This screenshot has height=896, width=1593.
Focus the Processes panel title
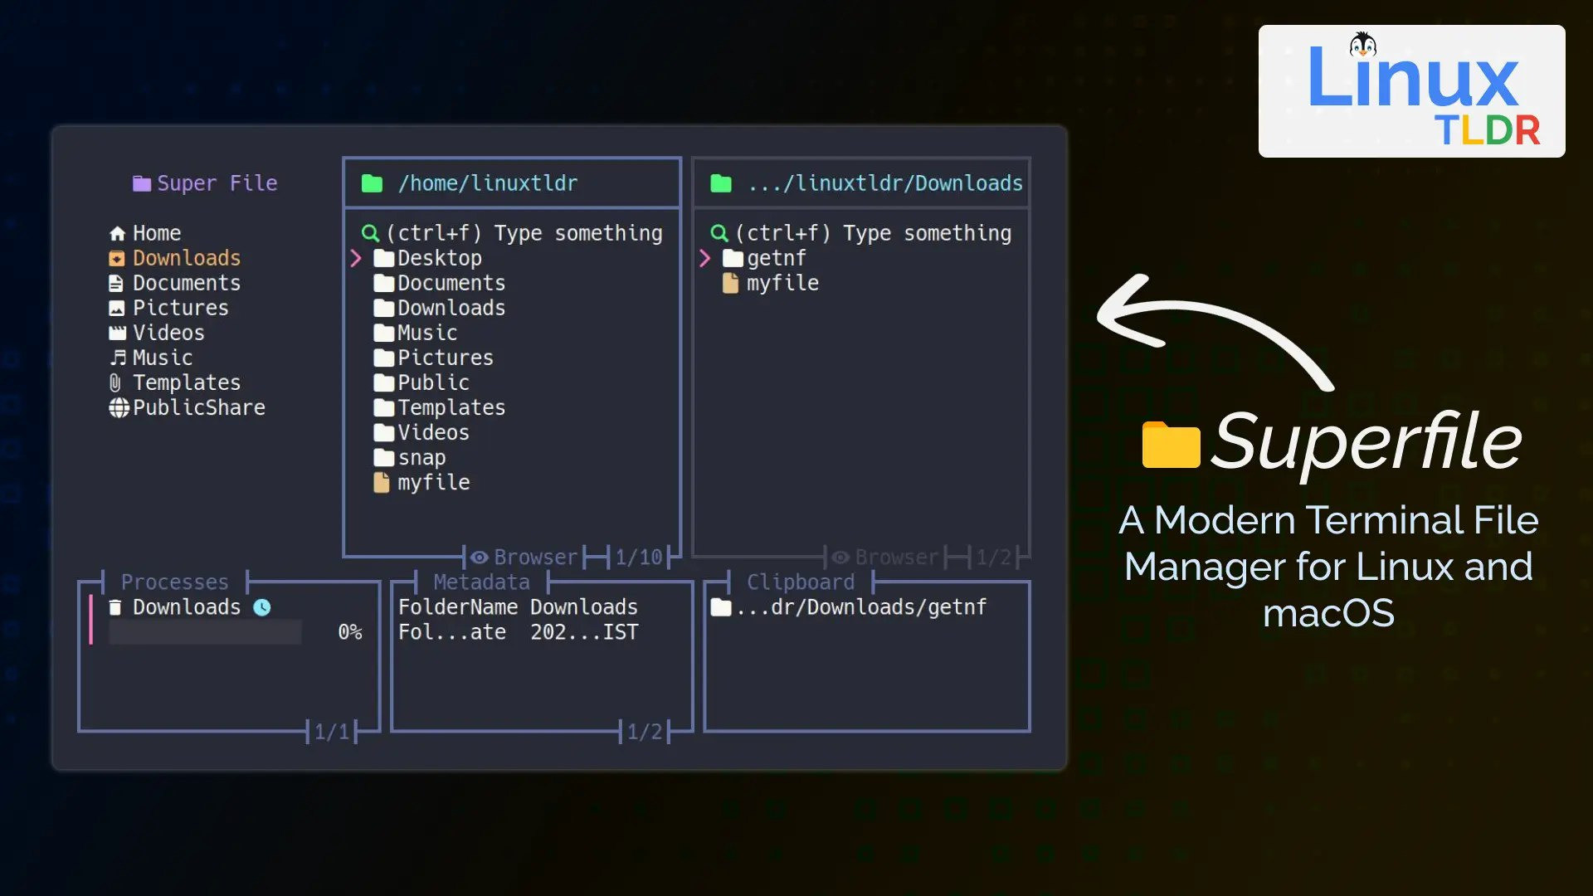point(174,582)
